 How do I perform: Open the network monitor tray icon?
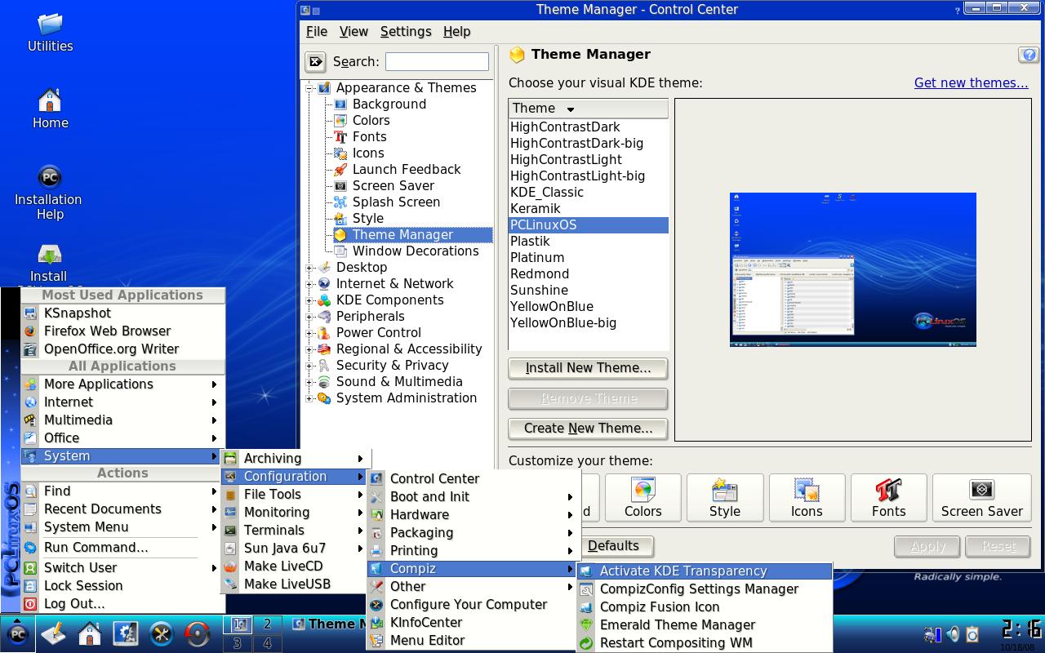(x=932, y=634)
